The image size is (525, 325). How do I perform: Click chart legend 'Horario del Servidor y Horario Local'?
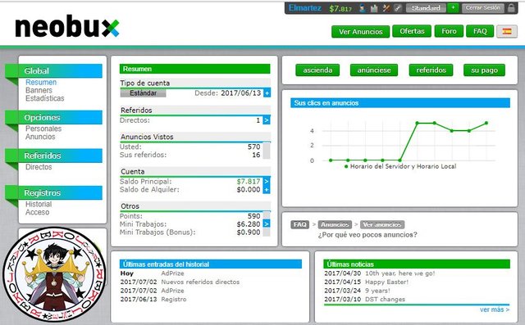pos(400,166)
